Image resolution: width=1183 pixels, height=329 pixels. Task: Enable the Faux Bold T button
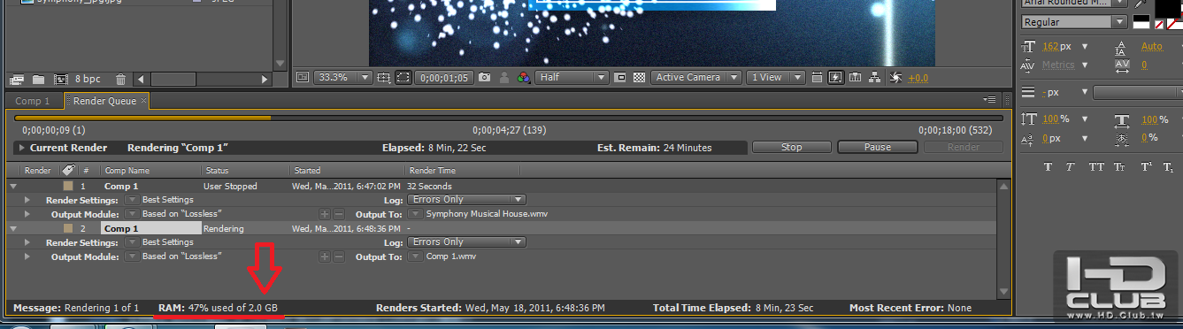[1048, 166]
